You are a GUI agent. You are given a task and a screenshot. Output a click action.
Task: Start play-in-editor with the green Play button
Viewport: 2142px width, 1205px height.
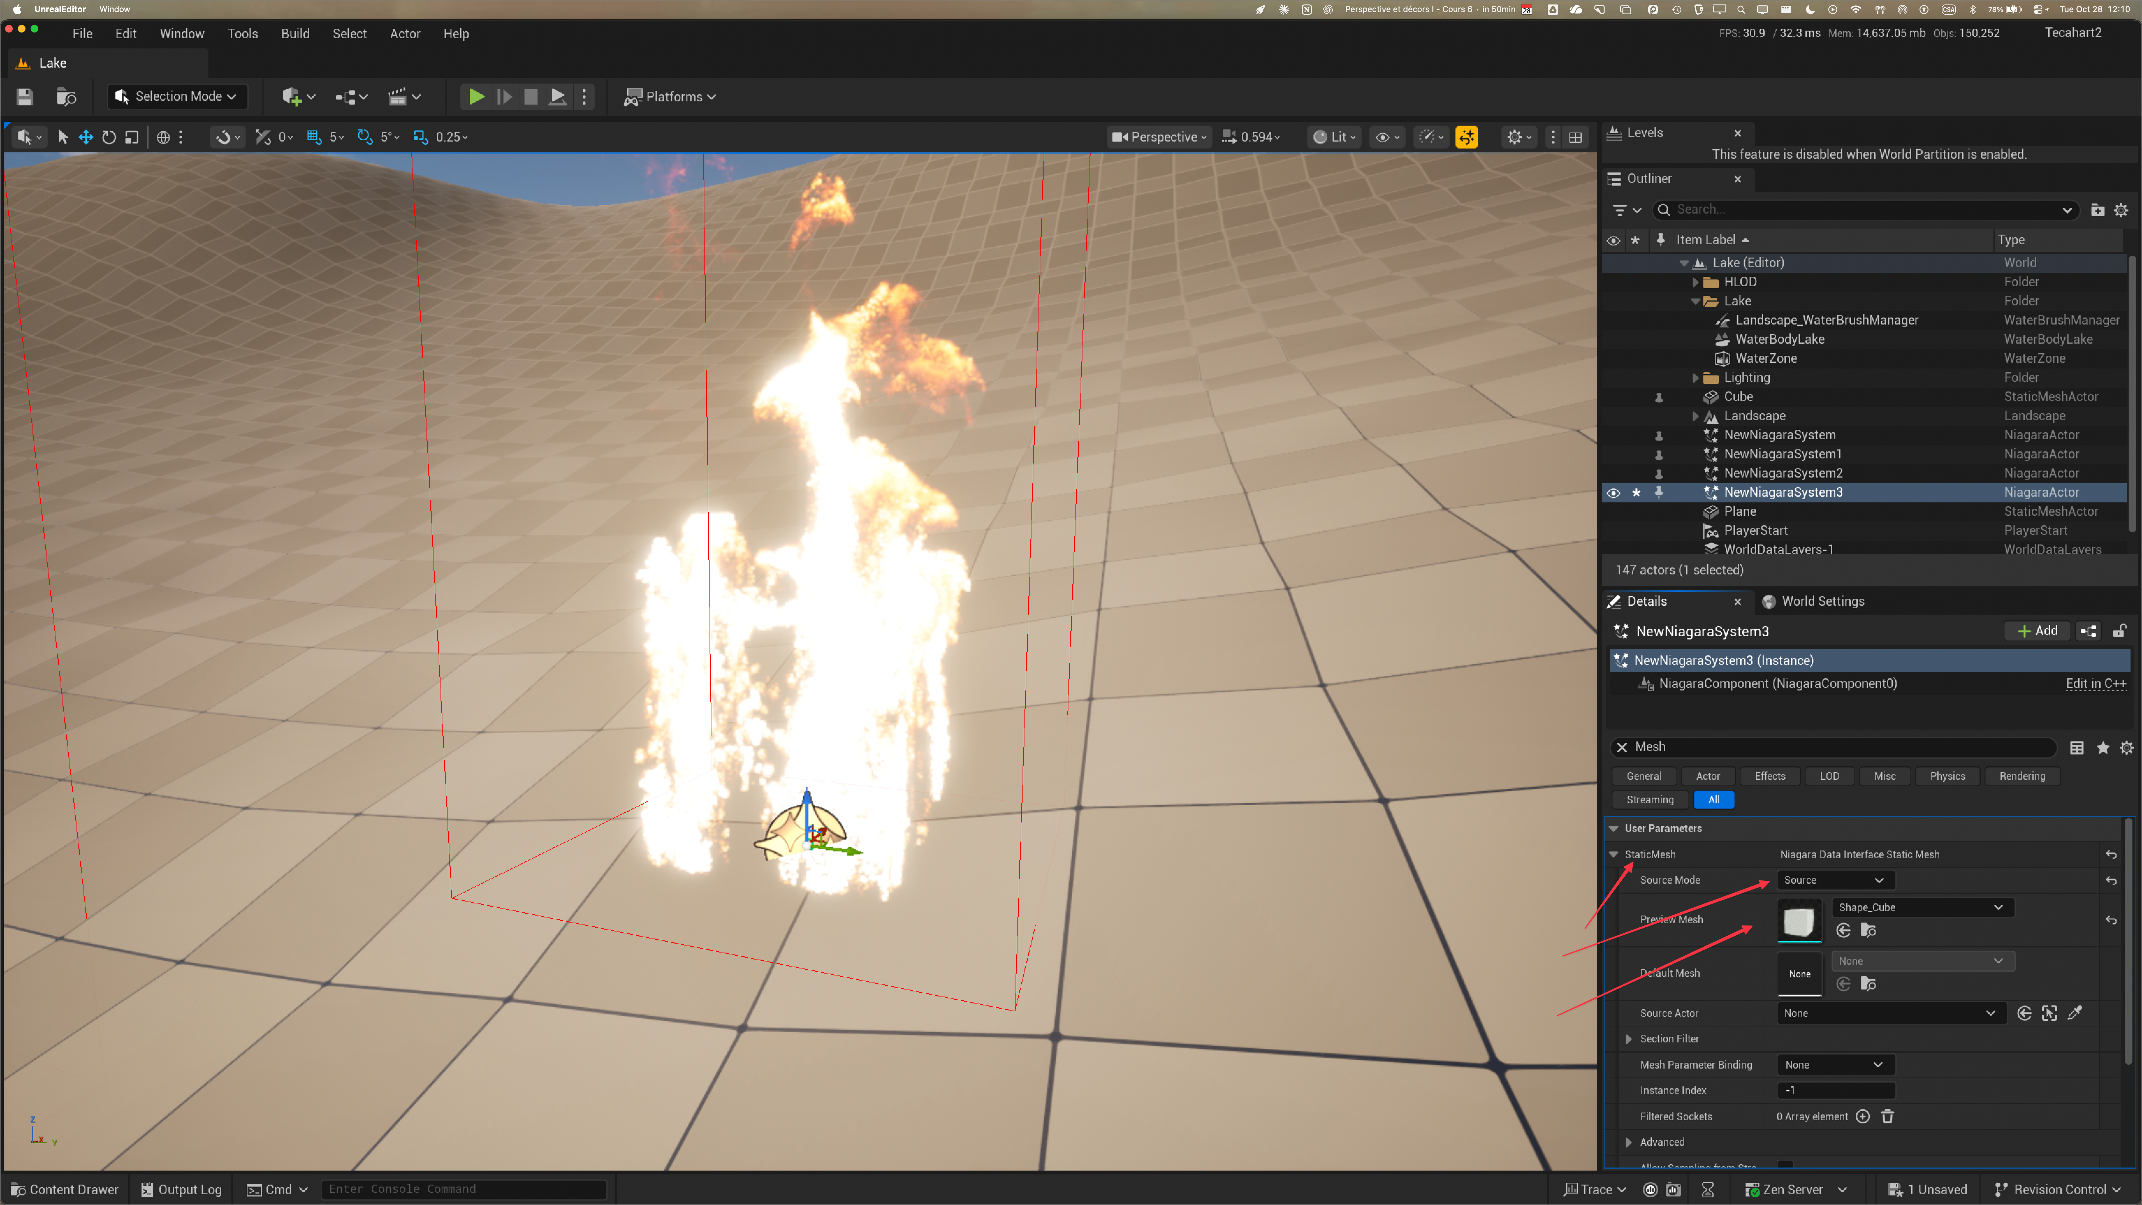(x=477, y=97)
